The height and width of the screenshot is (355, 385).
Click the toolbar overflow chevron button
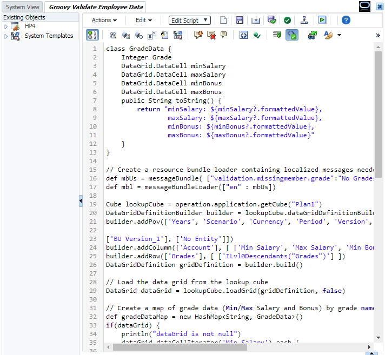(378, 35)
